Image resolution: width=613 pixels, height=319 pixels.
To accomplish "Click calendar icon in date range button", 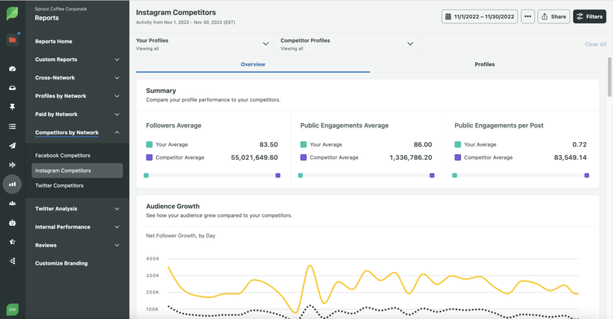I will [x=448, y=16].
